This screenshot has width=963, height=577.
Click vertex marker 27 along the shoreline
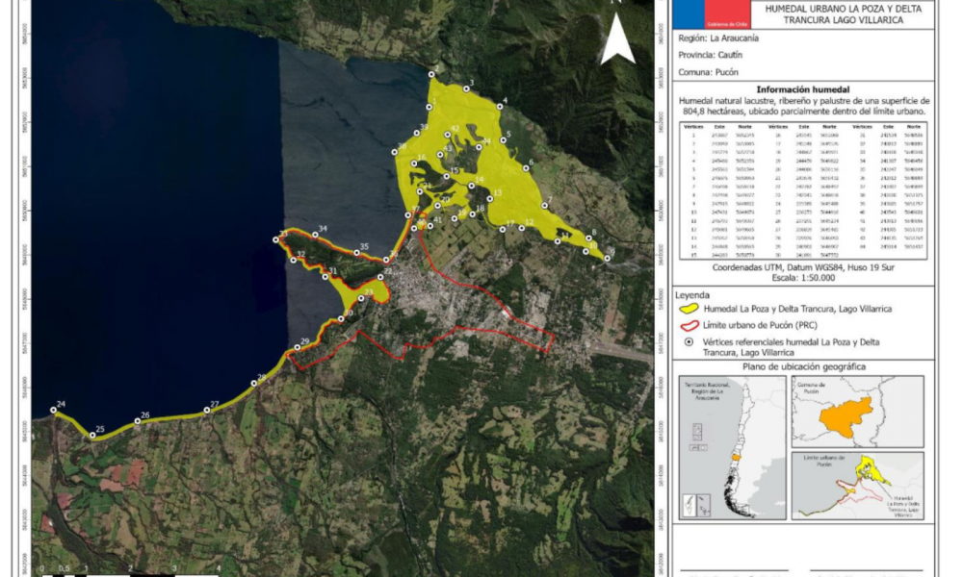coord(207,411)
